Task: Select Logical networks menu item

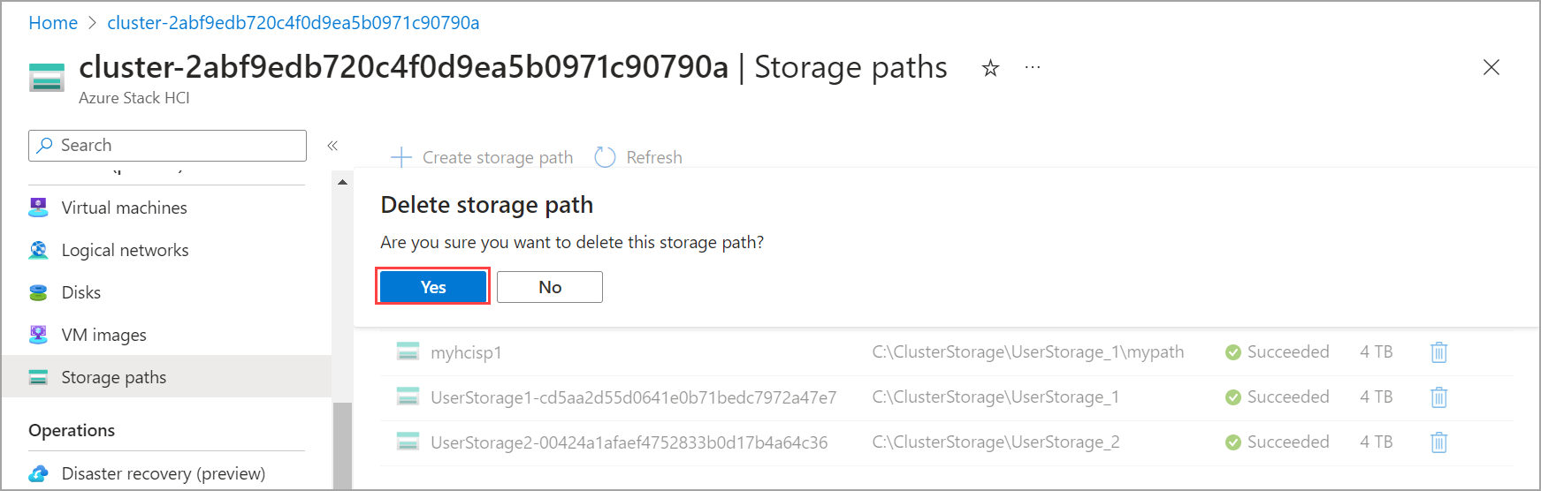Action: [x=125, y=250]
